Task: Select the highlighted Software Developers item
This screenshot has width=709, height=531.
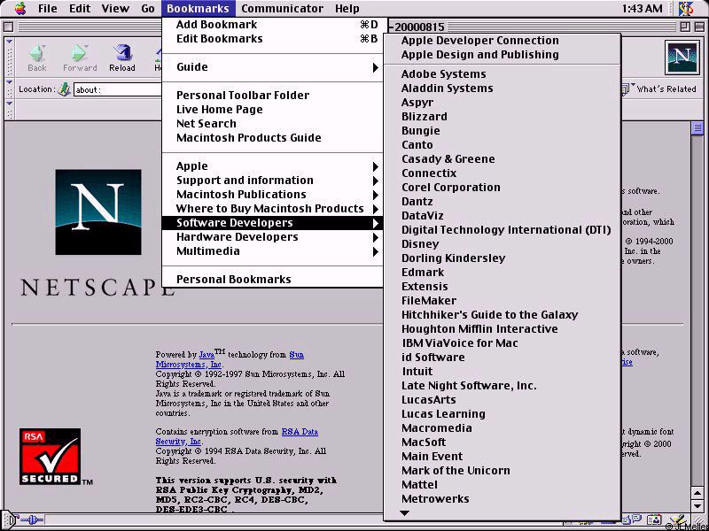Action: coord(272,223)
